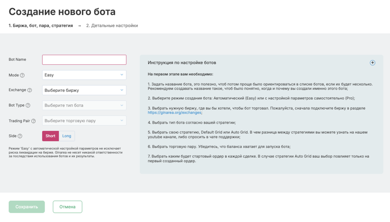Go to step '1. Биржа, бот, пара, стратегия'
390x222 pixels.
(x=41, y=25)
